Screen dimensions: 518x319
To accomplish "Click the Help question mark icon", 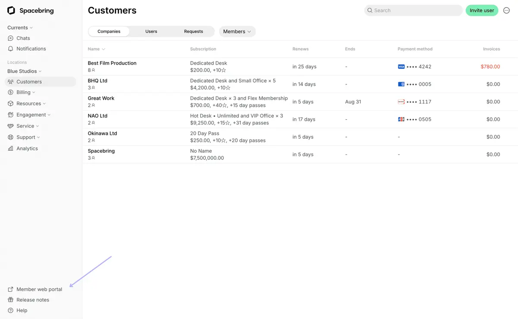I will pos(11,310).
